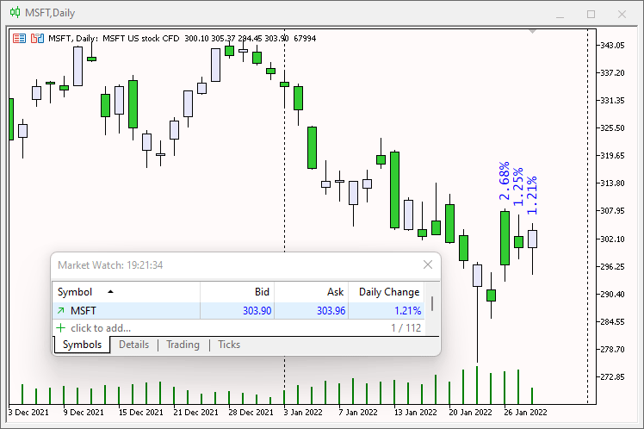644x429 pixels.
Task: Click the MSFT chart window icon
Action: (x=15, y=14)
